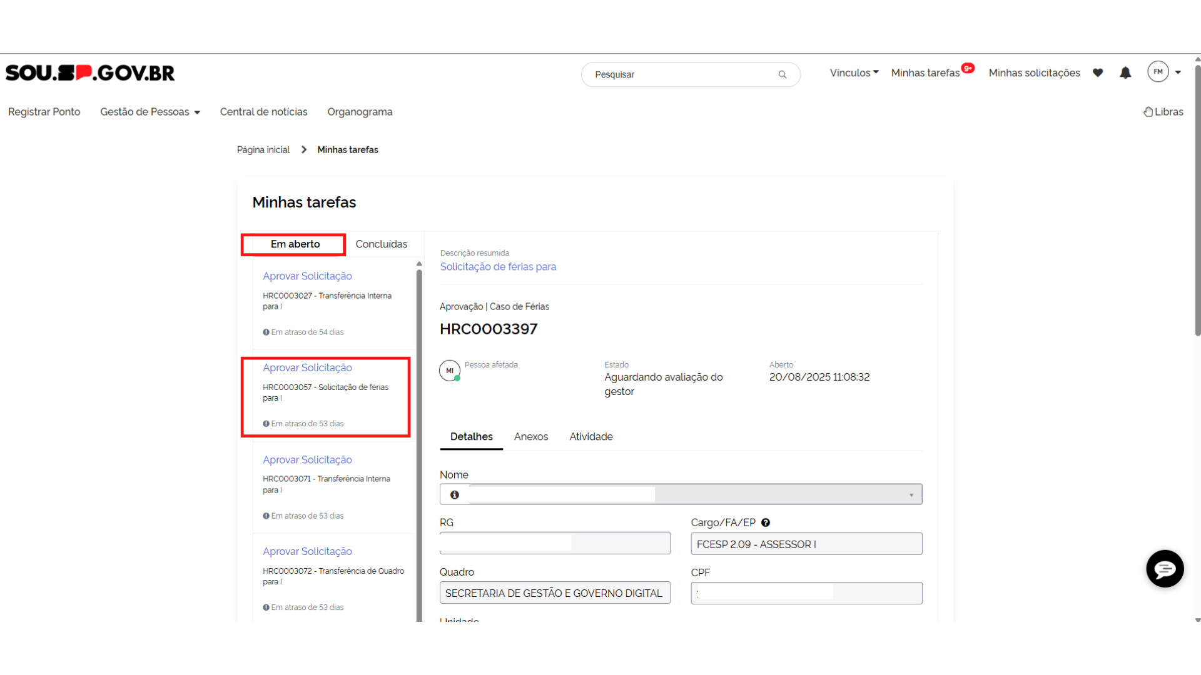Viewport: 1201px width, 675px height.
Task: Expand the Gestão de Pessoas menu
Action: click(150, 112)
